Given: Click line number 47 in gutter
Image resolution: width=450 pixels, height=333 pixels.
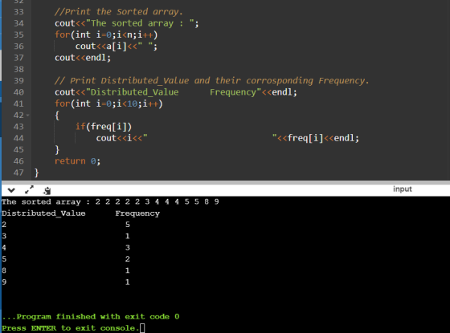Looking at the screenshot, I should point(19,173).
